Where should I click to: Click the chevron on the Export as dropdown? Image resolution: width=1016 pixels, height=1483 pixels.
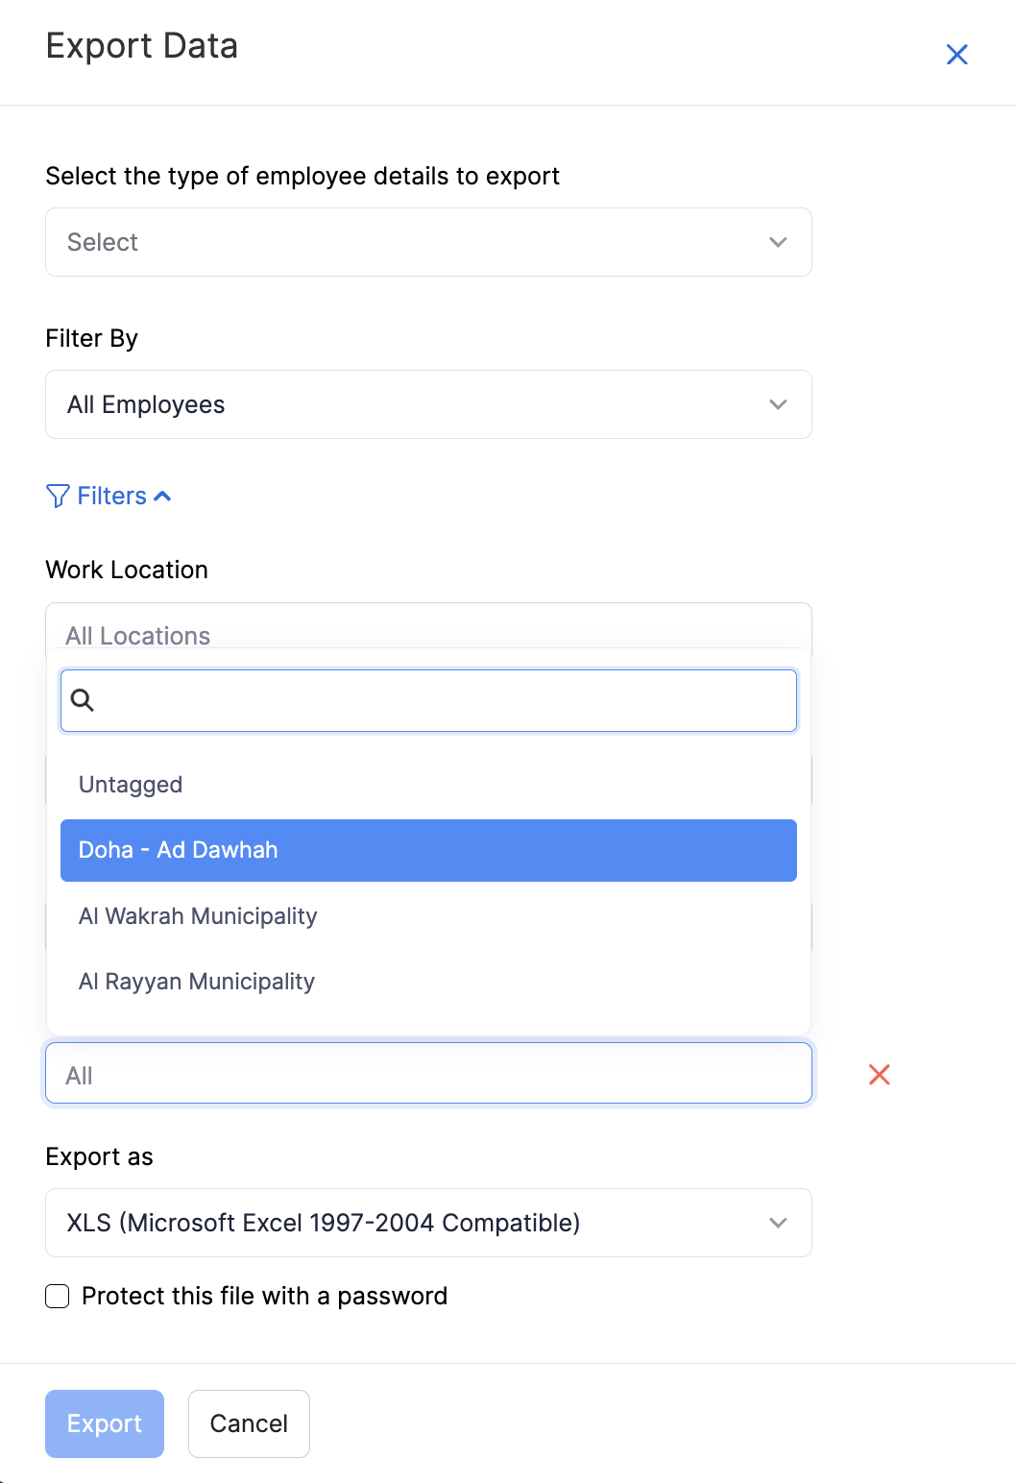778,1223
